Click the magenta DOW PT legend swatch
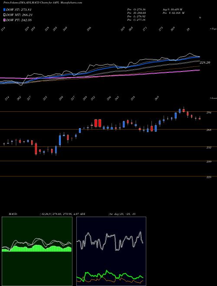Screen dimensions: 217x286 click(4, 20)
